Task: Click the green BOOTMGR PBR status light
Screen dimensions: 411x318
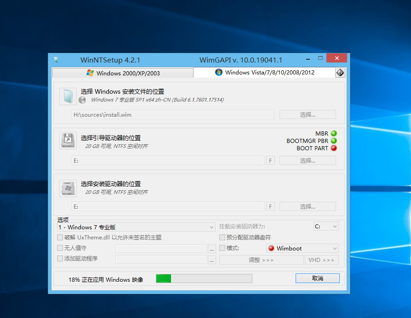Action: [x=334, y=141]
